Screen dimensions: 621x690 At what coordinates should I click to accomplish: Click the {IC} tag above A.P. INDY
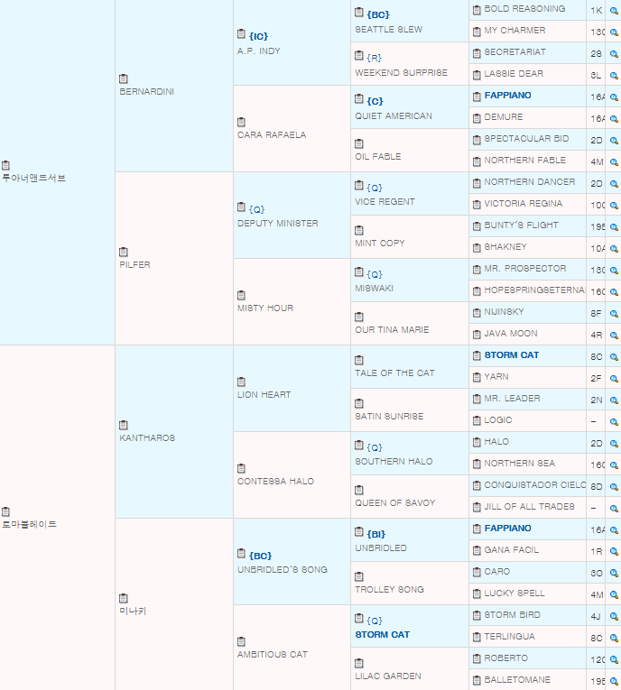pos(258,36)
